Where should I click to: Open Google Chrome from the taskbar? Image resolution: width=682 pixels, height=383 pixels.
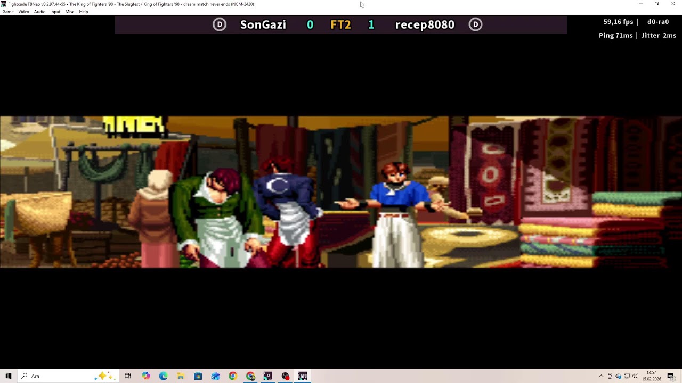coord(233,376)
